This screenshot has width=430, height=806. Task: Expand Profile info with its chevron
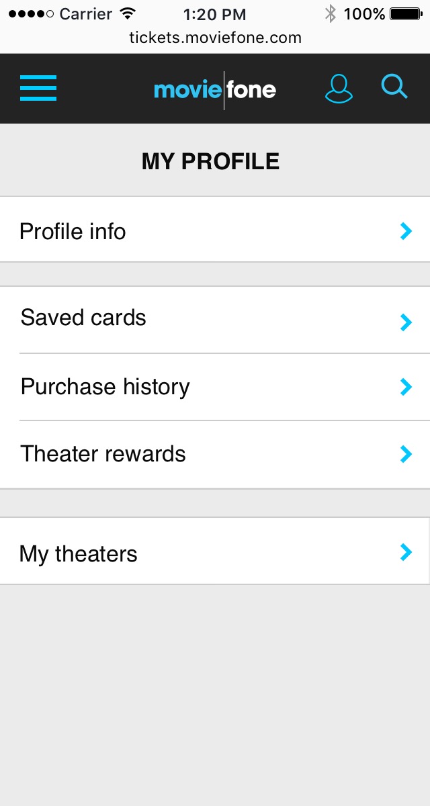(x=405, y=232)
